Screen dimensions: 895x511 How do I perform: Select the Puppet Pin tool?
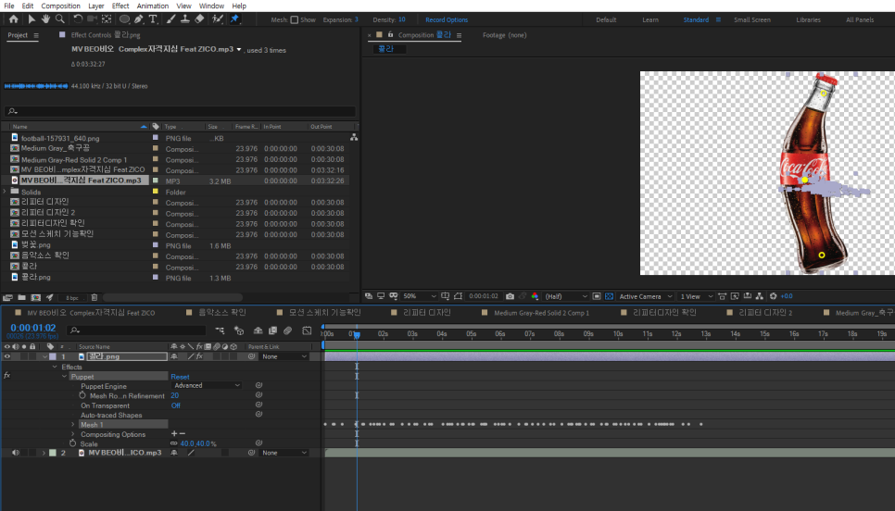point(234,19)
